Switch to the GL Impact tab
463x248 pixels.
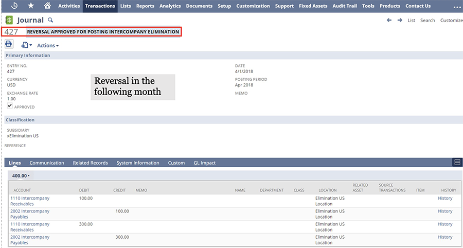point(204,163)
